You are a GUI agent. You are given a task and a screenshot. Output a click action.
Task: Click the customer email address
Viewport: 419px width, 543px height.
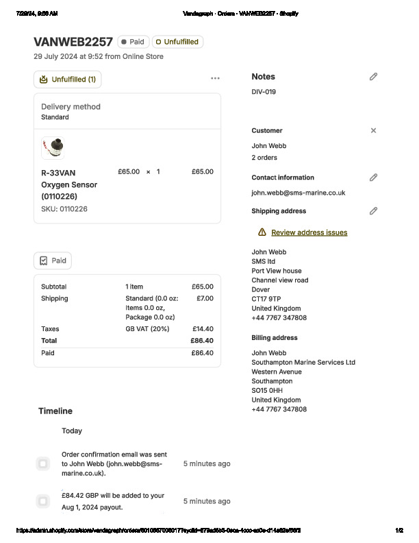298,193
